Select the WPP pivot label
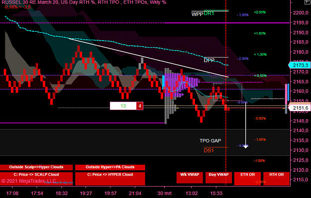311x198 pixels. [197, 14]
